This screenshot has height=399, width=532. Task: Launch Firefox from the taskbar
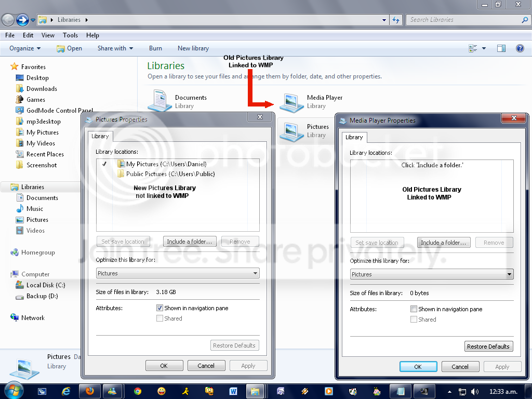(x=90, y=391)
